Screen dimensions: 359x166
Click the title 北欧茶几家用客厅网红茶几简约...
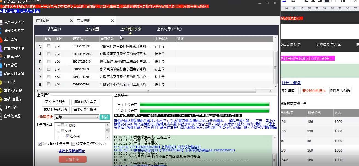[x=125, y=46]
